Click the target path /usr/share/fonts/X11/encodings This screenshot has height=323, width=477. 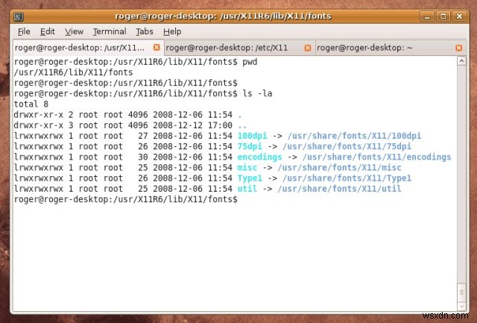point(377,157)
